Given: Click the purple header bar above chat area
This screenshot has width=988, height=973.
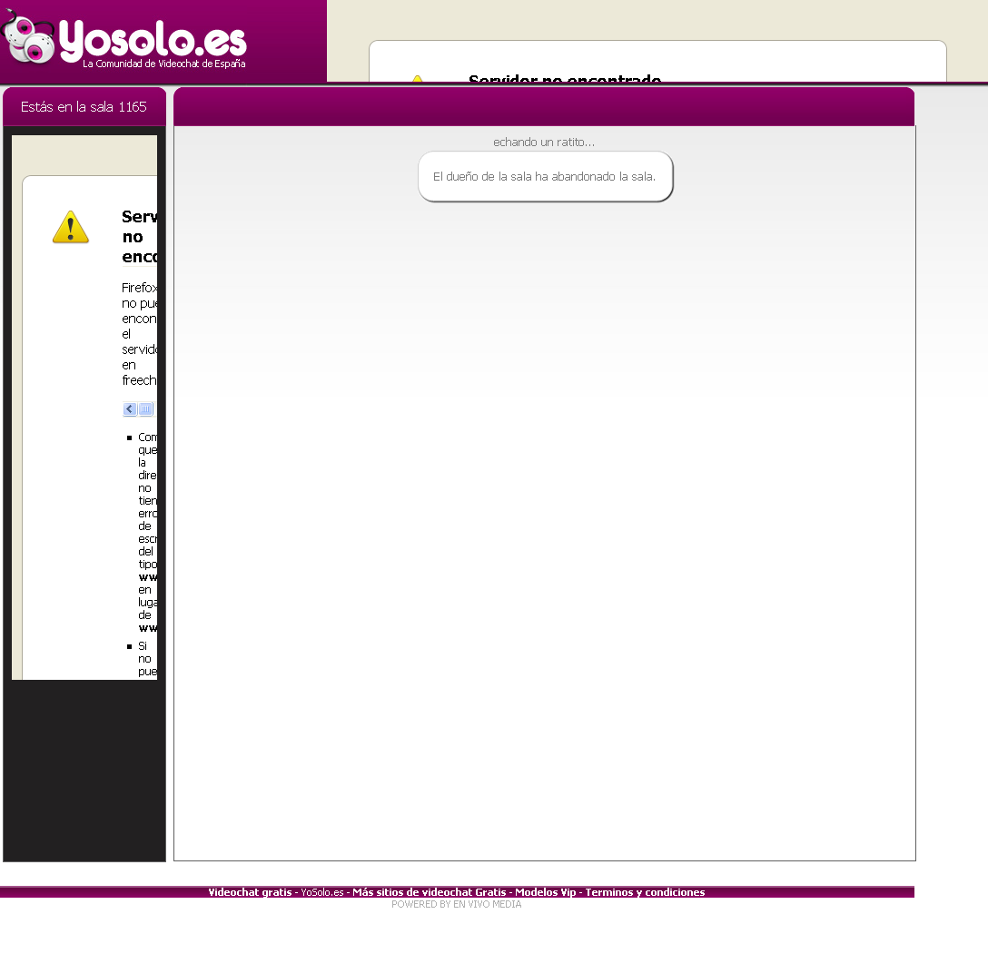Looking at the screenshot, I should [543, 107].
